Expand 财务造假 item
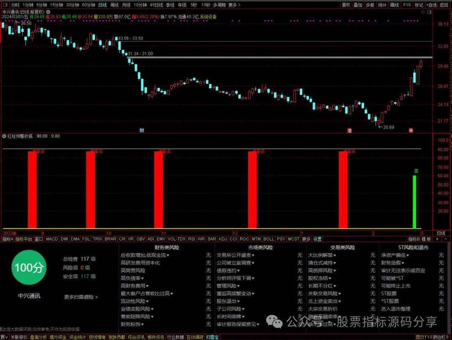The height and width of the screenshot is (340, 452). [392, 263]
